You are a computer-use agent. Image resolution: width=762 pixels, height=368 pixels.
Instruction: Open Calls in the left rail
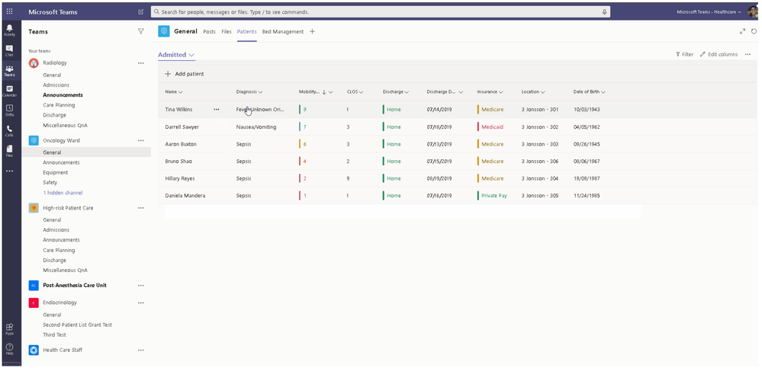pyautogui.click(x=9, y=130)
